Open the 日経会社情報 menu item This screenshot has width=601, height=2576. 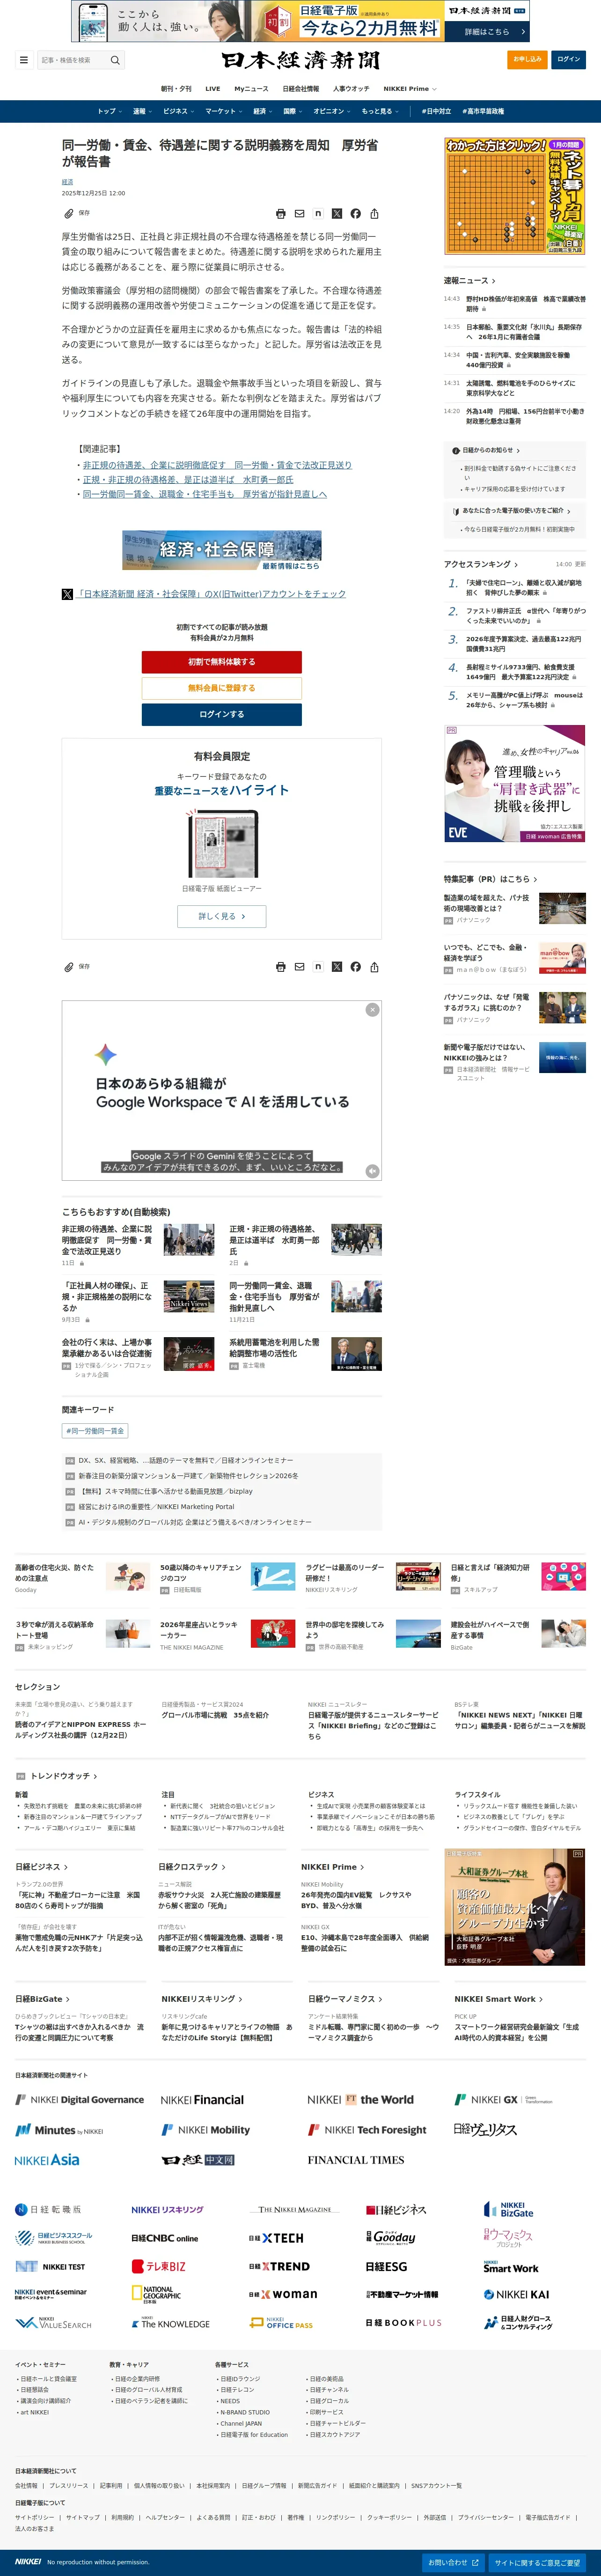pos(301,89)
